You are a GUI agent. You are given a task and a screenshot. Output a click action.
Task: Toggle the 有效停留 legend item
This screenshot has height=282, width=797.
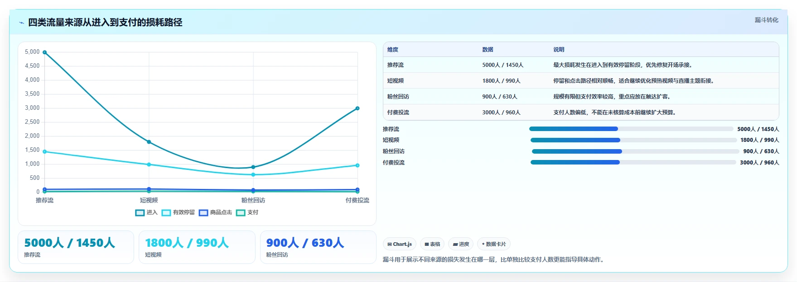(178, 212)
